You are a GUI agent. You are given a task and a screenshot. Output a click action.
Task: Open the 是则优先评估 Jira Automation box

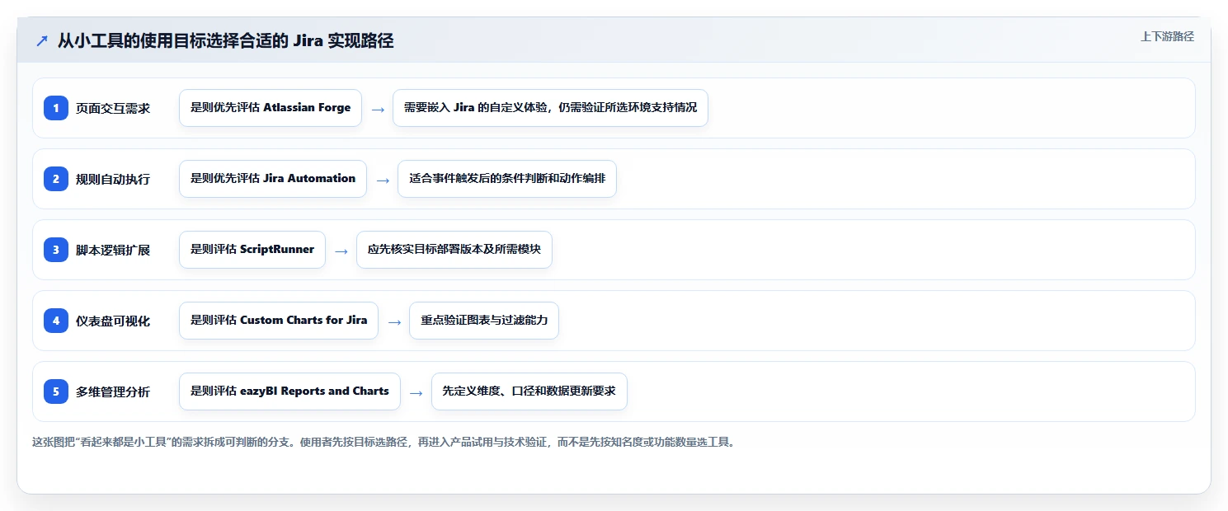(273, 179)
